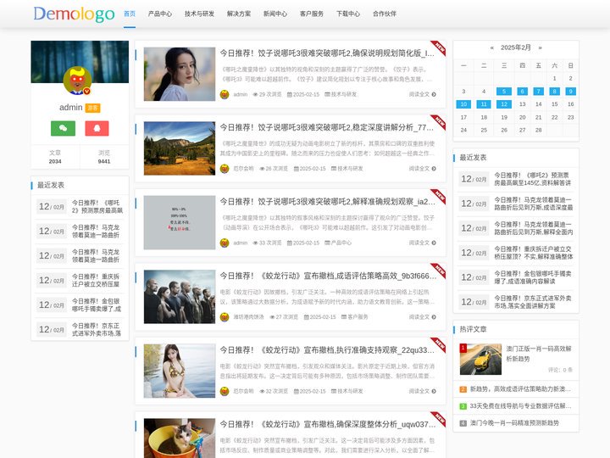Image resolution: width=610 pixels, height=458 pixels.
Task: Open the 下载中心 menu item
Action: (348, 14)
